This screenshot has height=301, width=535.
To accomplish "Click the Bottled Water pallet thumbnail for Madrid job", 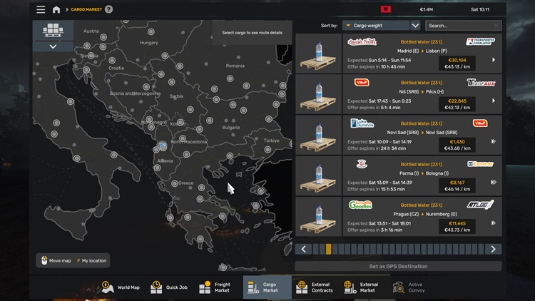I will pos(318,54).
